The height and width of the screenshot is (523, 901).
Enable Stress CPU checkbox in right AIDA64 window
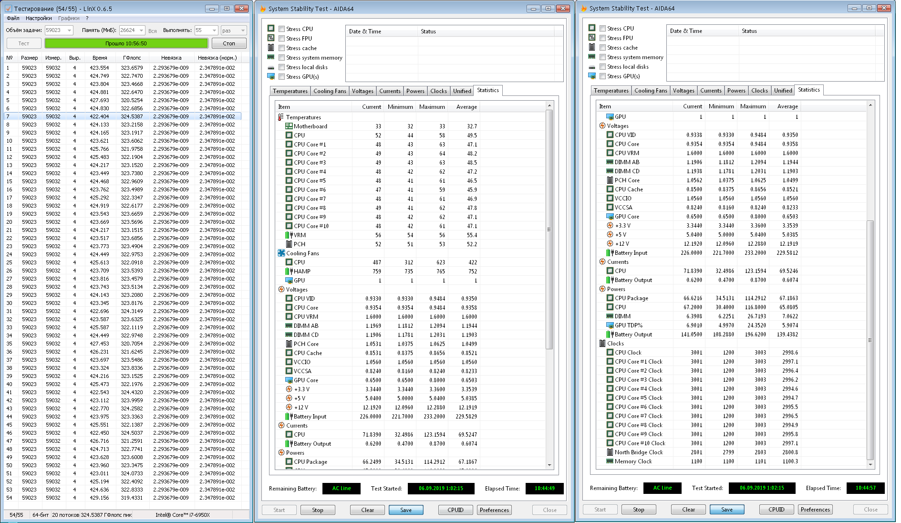(x=603, y=29)
